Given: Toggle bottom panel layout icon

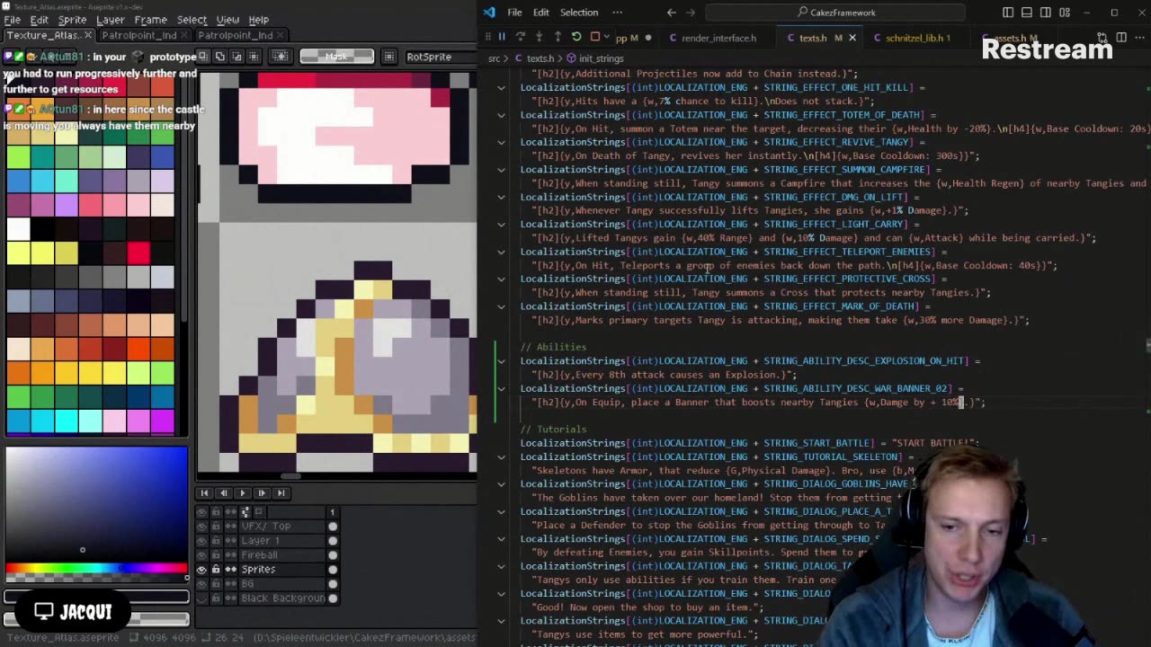Looking at the screenshot, I should 1027,13.
